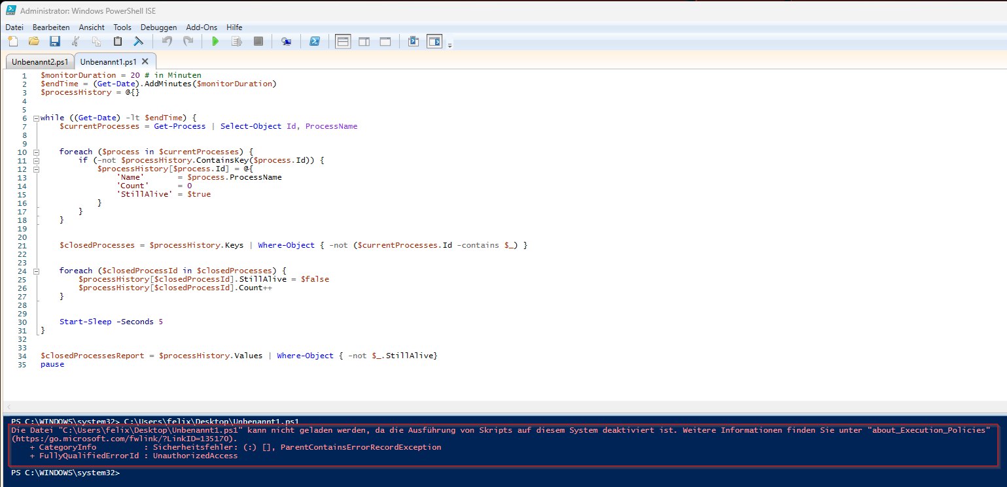Show script pane on the right

click(x=364, y=42)
